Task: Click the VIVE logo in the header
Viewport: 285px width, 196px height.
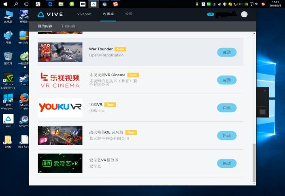Action: 50,14
